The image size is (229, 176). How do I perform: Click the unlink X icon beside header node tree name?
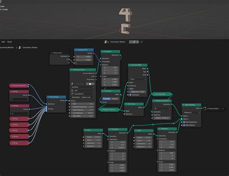click(x=137, y=42)
